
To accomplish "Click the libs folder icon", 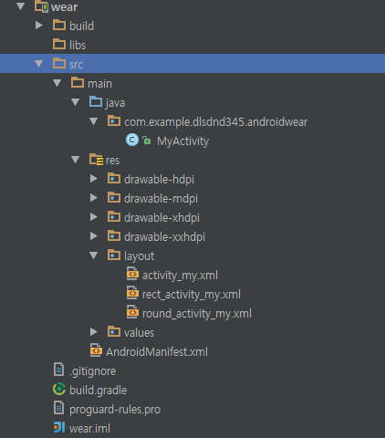I will click(x=59, y=44).
